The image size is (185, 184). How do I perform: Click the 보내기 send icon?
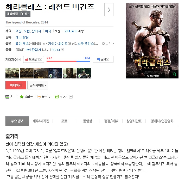57,97
